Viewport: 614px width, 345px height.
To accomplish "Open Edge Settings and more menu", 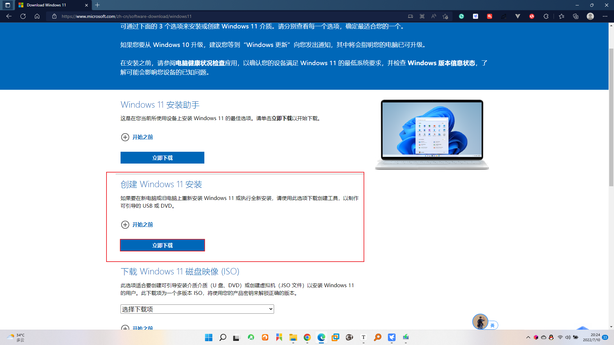I will [x=605, y=16].
